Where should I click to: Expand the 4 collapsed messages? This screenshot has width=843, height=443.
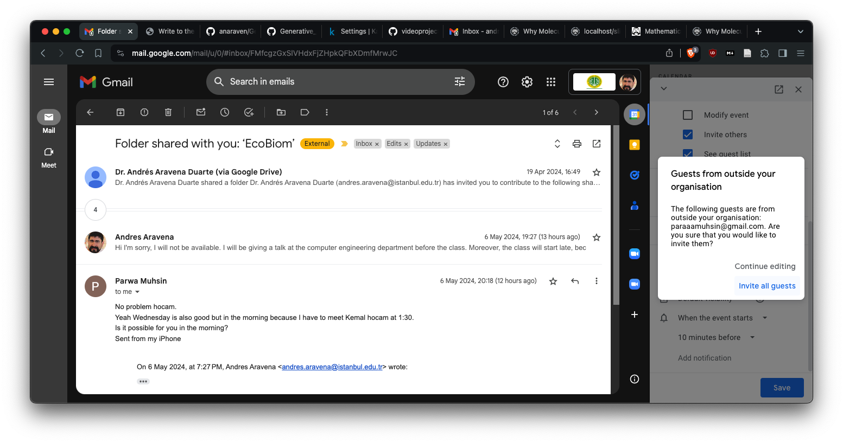point(96,210)
